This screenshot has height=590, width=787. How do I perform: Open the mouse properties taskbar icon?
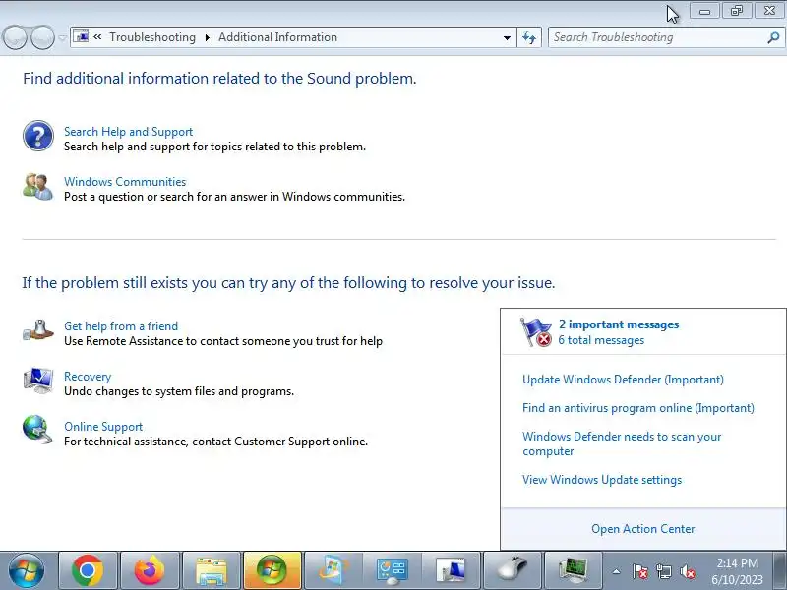coord(512,570)
